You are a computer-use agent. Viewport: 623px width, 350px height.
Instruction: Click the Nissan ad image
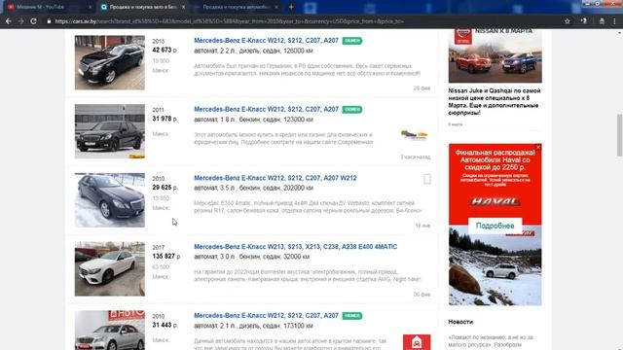[x=495, y=55]
